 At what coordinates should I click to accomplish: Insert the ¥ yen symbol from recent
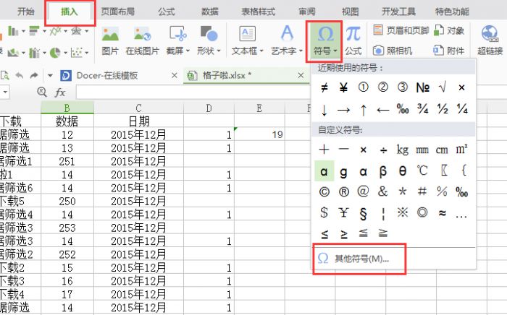[x=343, y=87]
